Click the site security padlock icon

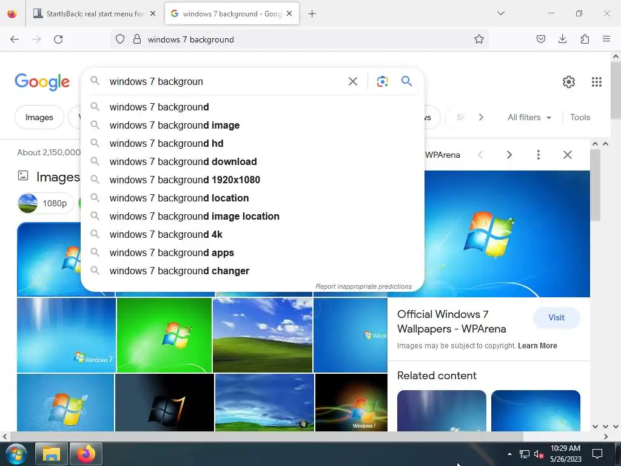click(137, 39)
